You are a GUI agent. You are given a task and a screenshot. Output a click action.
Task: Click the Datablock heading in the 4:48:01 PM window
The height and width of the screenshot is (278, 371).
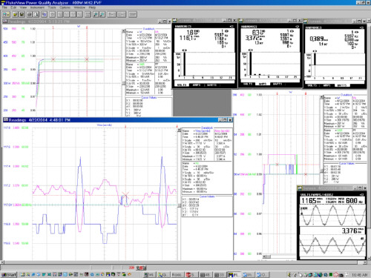206,128
